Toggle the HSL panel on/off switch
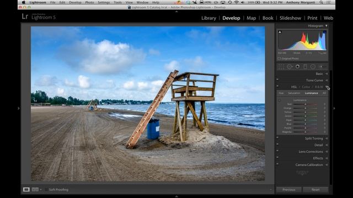The width and height of the screenshot is (353, 198). point(277,86)
